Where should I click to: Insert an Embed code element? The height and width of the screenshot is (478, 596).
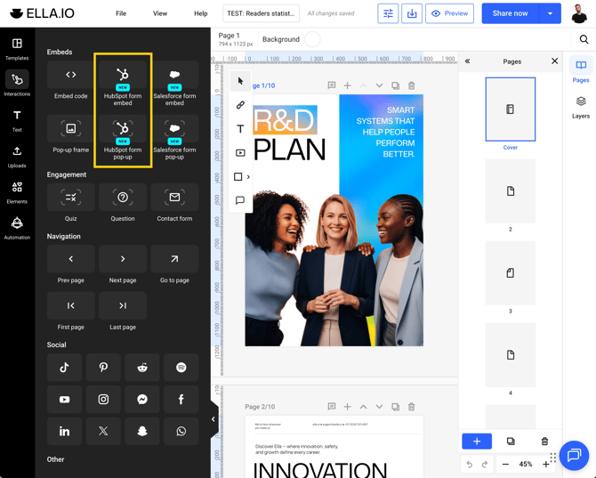pyautogui.click(x=70, y=75)
